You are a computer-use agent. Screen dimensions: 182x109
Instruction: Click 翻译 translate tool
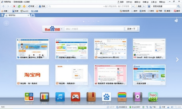177,11
